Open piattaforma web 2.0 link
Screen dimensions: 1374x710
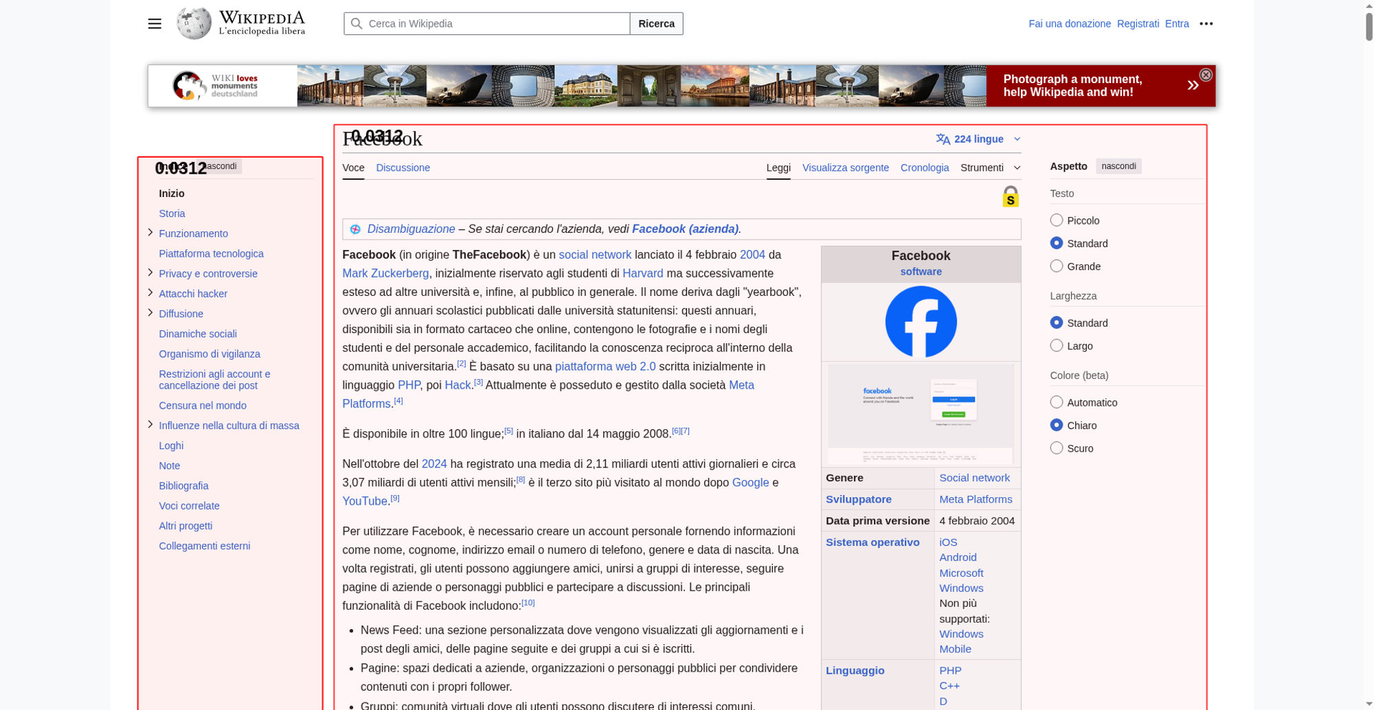(x=605, y=367)
